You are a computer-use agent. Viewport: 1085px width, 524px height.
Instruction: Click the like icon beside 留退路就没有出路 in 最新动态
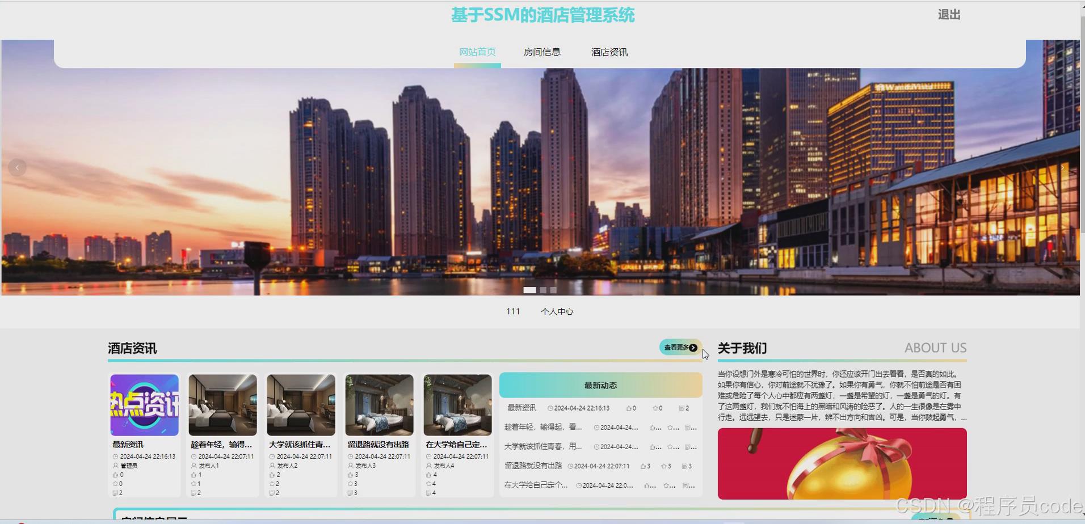643,466
